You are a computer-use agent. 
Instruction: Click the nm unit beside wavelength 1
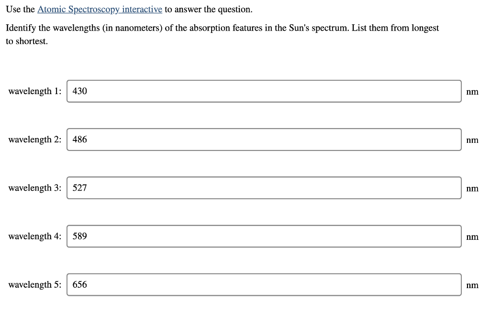click(x=472, y=92)
